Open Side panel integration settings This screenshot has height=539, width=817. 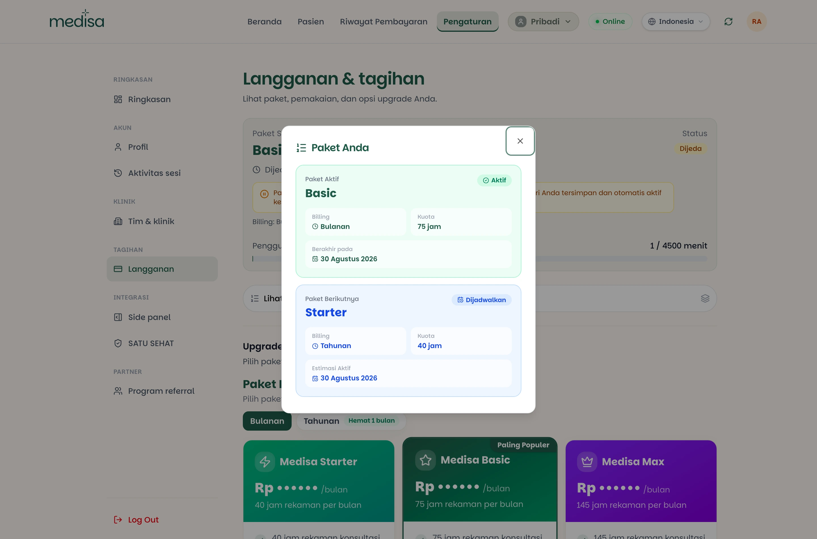[x=162, y=317]
